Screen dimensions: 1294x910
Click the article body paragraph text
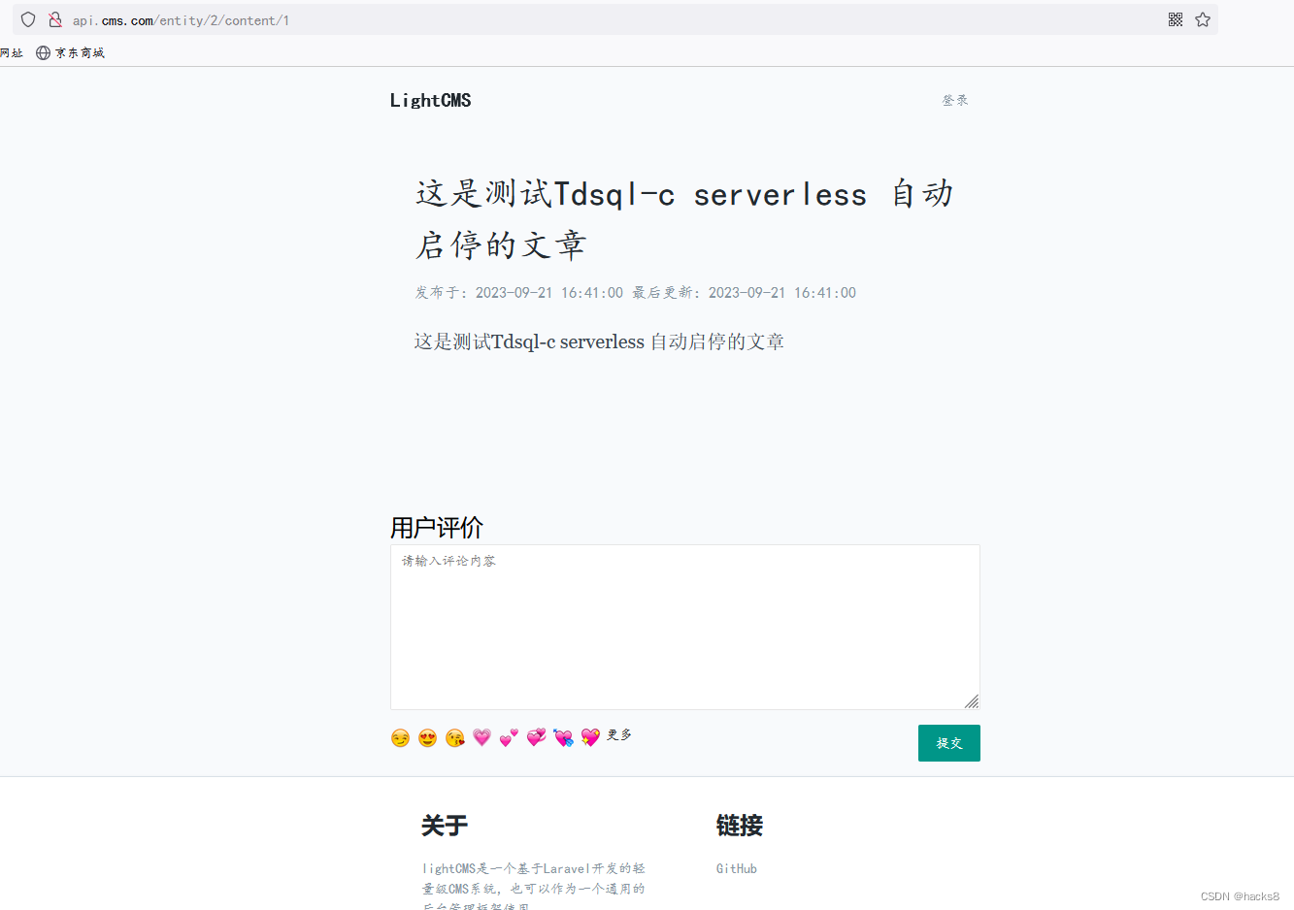[599, 341]
